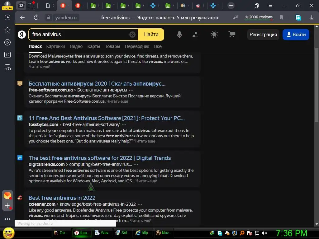Image resolution: width=319 pixels, height=239 pixels.
Task: Open the shopping cart icon
Action: (x=232, y=34)
